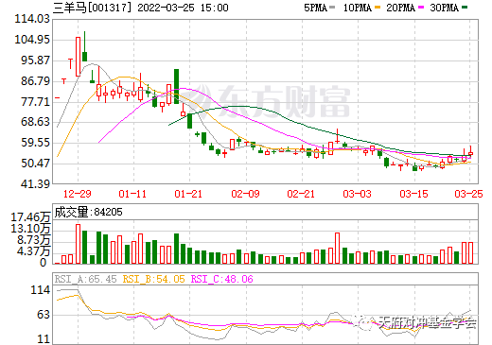Image resolution: width=492 pixels, height=345 pixels.
Task: Click date label 03-15
Action: pyautogui.click(x=414, y=194)
